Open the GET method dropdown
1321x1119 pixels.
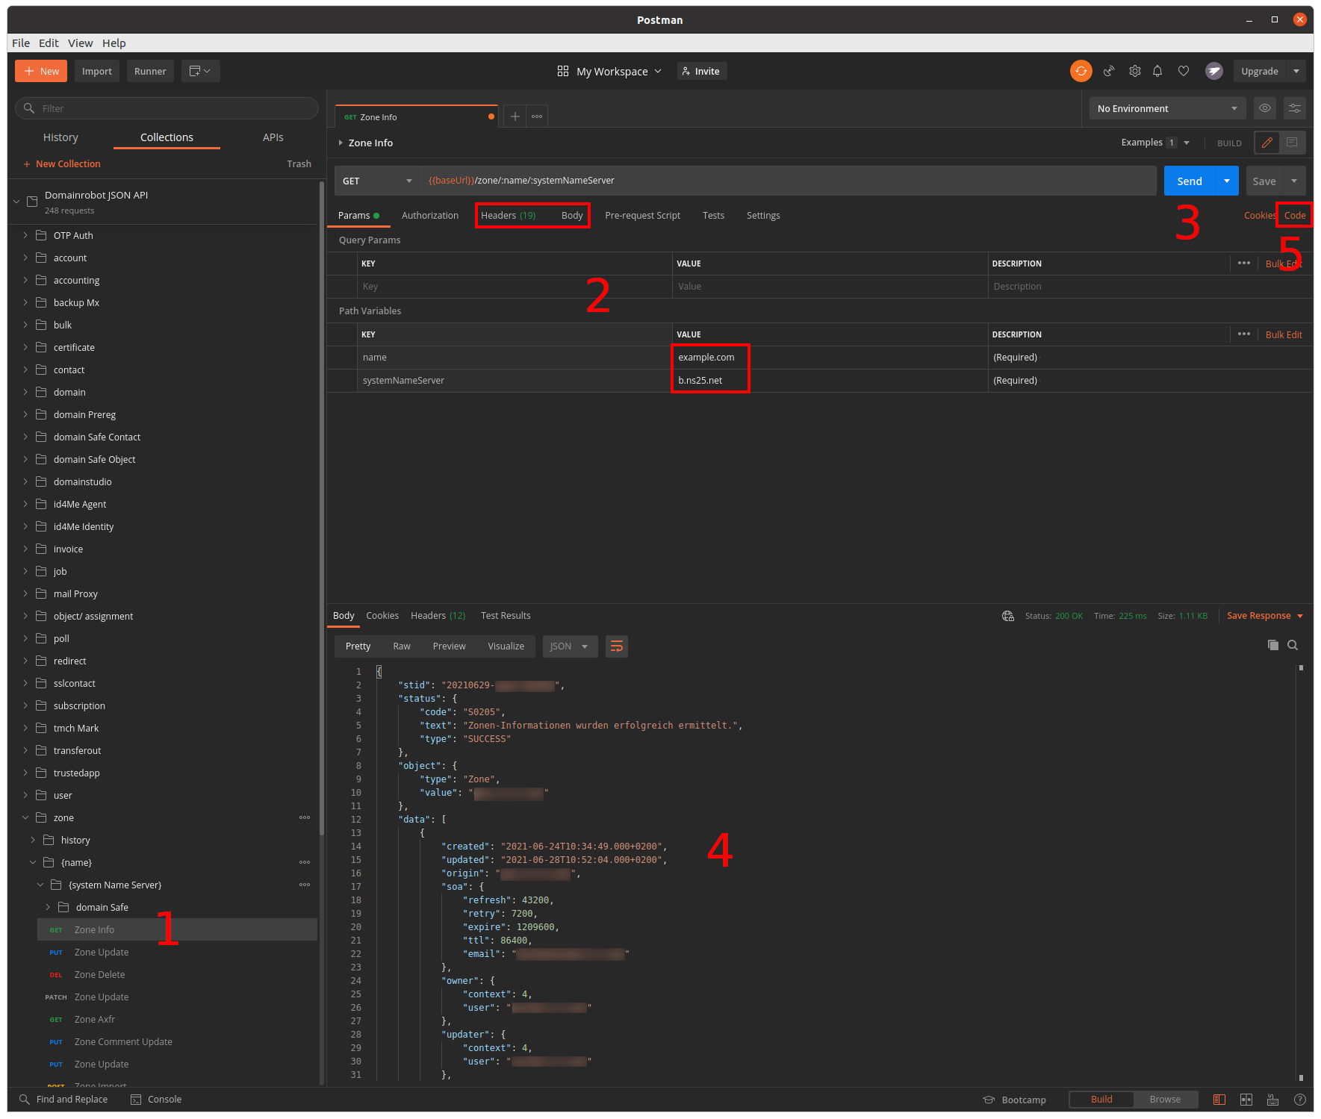[377, 181]
